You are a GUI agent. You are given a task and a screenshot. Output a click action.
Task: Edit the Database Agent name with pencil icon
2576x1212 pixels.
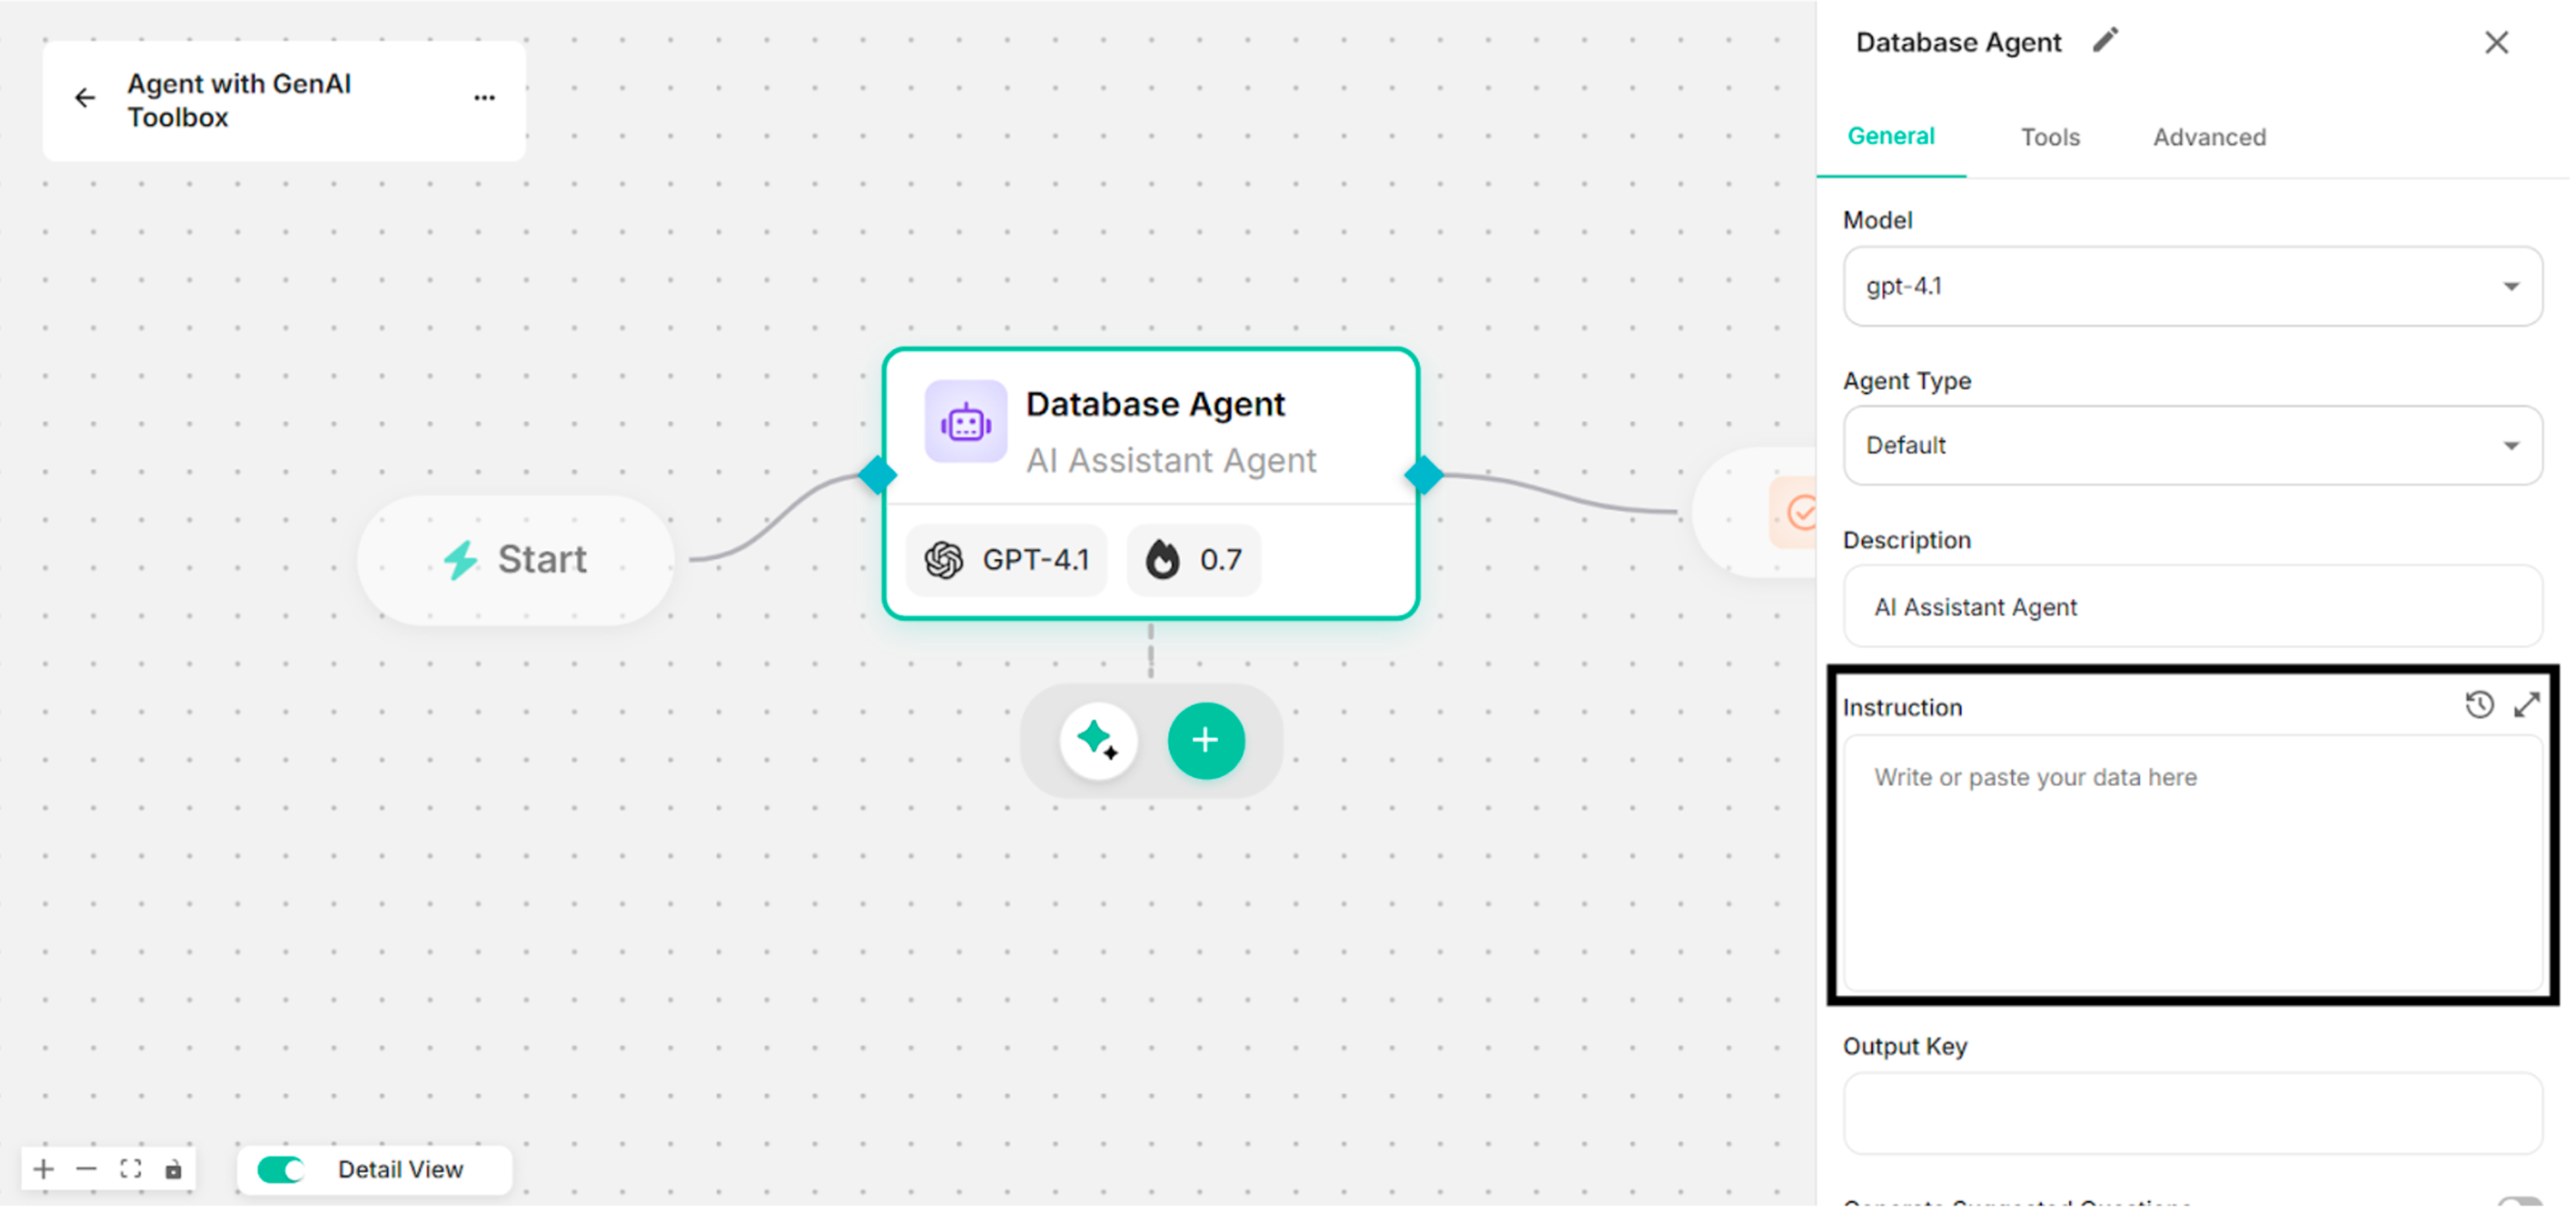2106,41
